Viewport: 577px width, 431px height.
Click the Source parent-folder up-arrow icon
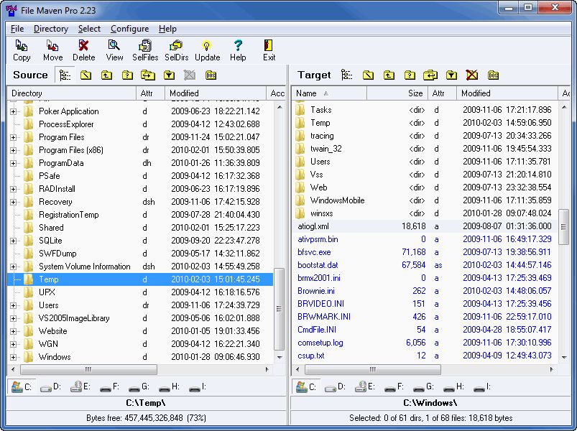click(x=106, y=75)
